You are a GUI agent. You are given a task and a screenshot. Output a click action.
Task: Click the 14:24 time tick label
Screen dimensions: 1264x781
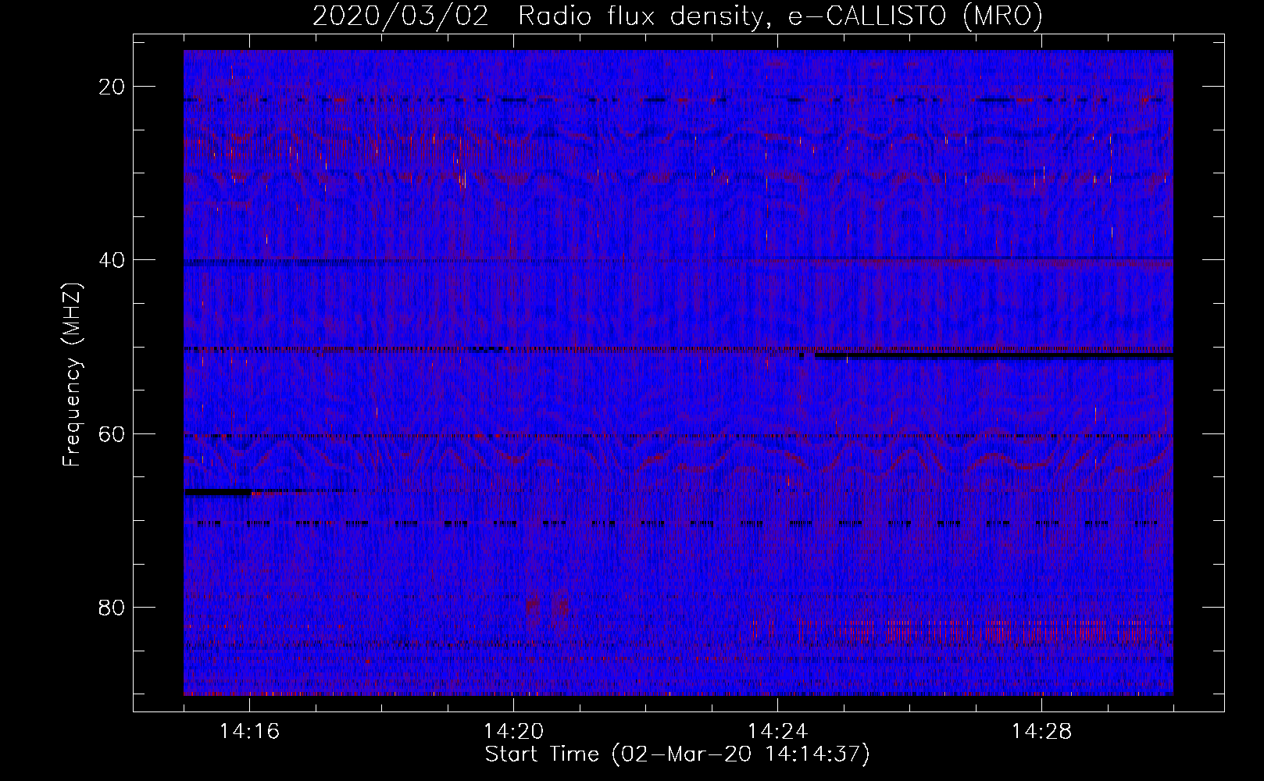tap(777, 732)
